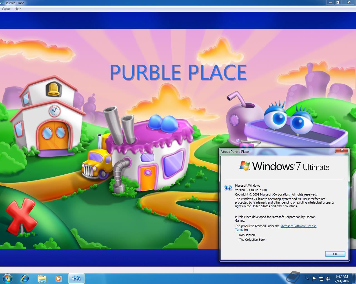Restore down the Purble Place window

click(x=338, y=2)
